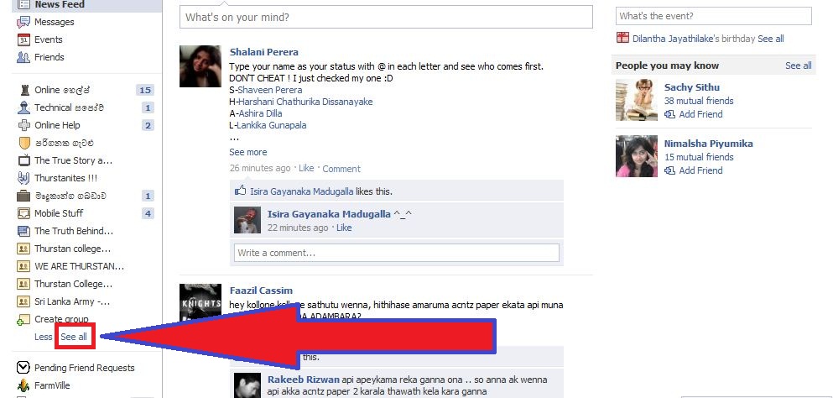The width and height of the screenshot is (833, 398).
Task: Open the FarmVille app icon
Action: pyautogui.click(x=23, y=385)
